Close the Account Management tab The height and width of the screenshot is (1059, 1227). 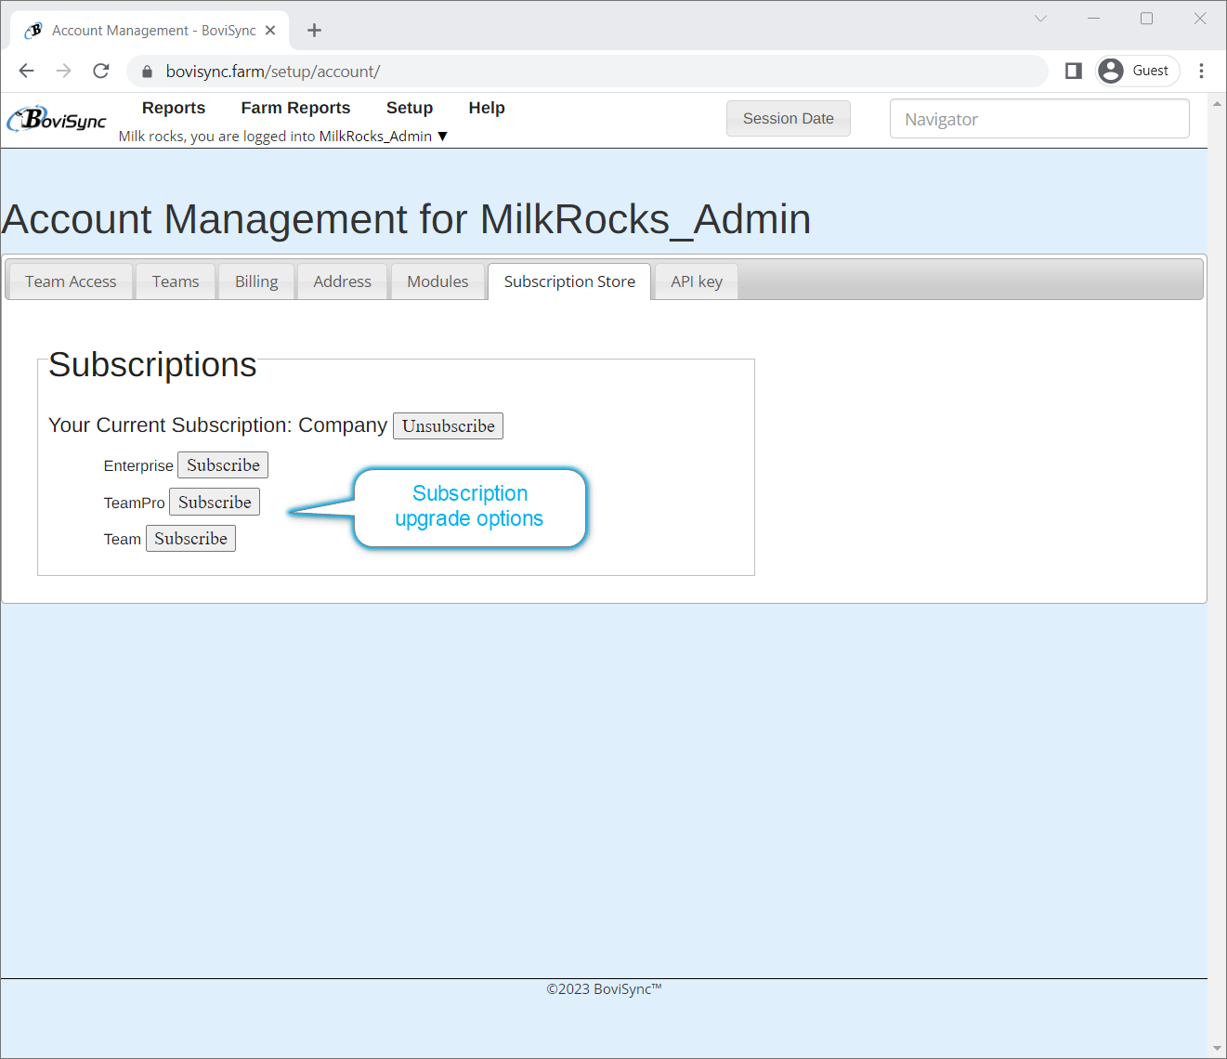270,31
